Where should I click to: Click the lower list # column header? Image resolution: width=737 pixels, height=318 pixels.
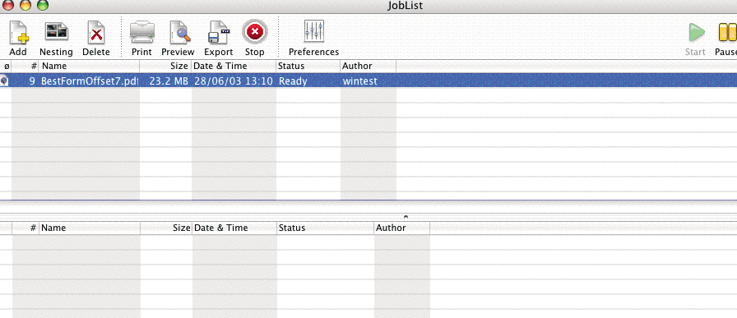[x=25, y=228]
